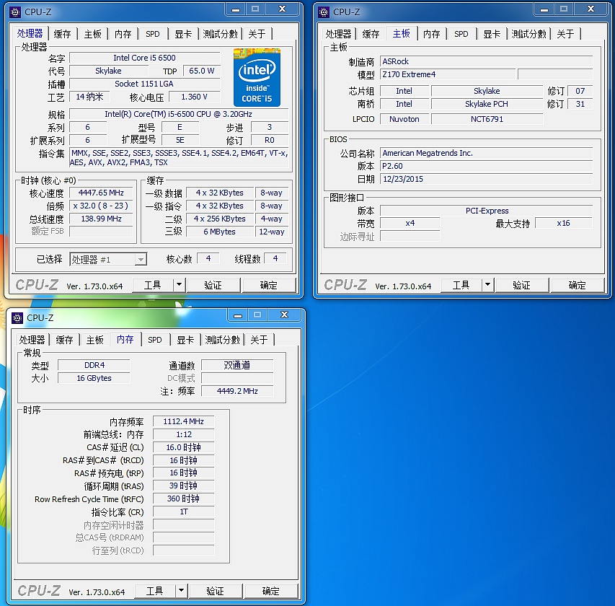Minimize the ASRock motherboard CPU-Z window
615x606 pixels.
pyautogui.click(x=542, y=9)
